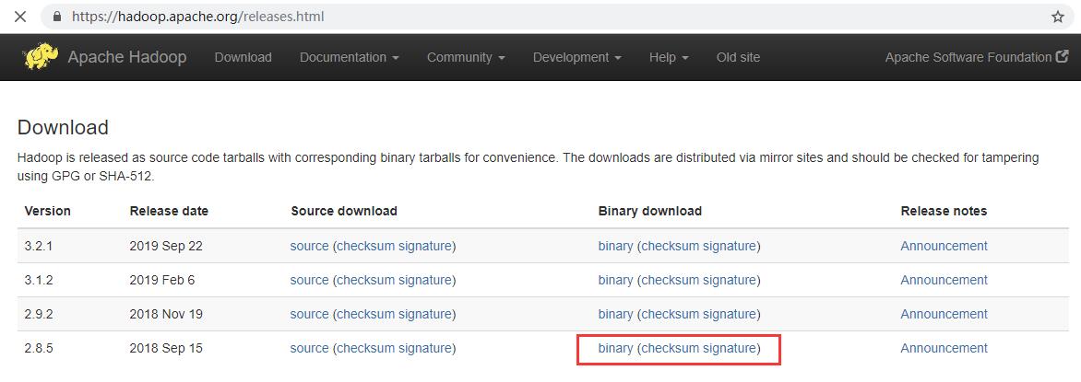Open Apache Software Foundation external link icon
The width and height of the screenshot is (1081, 382).
[1062, 57]
